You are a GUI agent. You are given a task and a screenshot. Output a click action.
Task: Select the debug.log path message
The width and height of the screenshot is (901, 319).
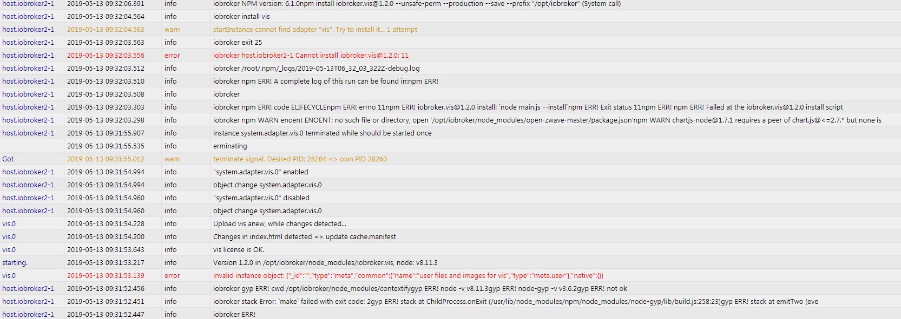(x=316, y=68)
